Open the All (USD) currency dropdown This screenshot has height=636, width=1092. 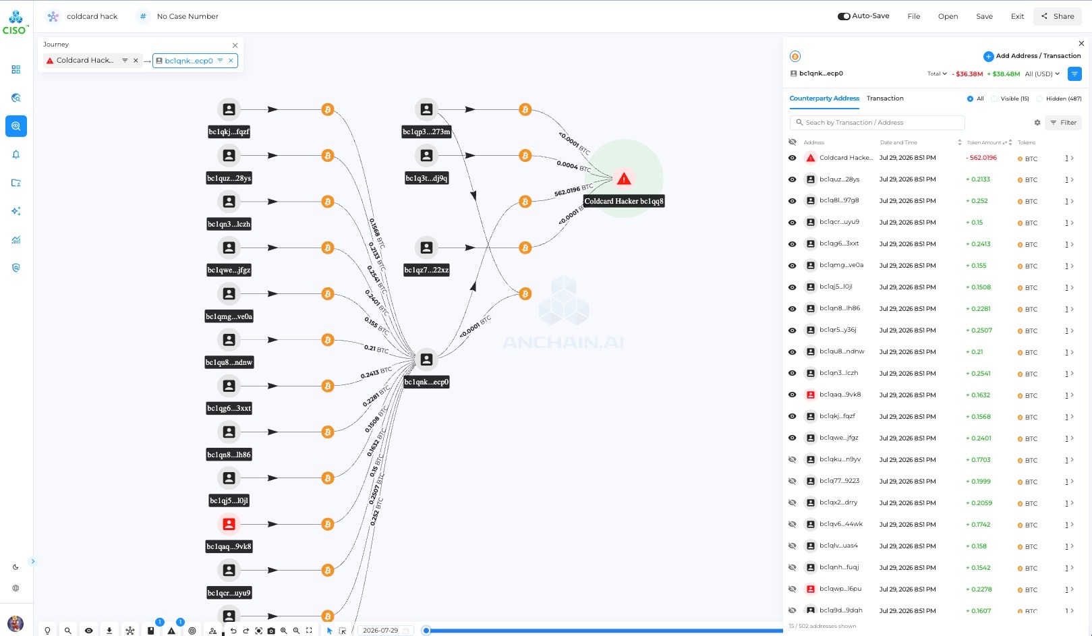coord(1042,74)
